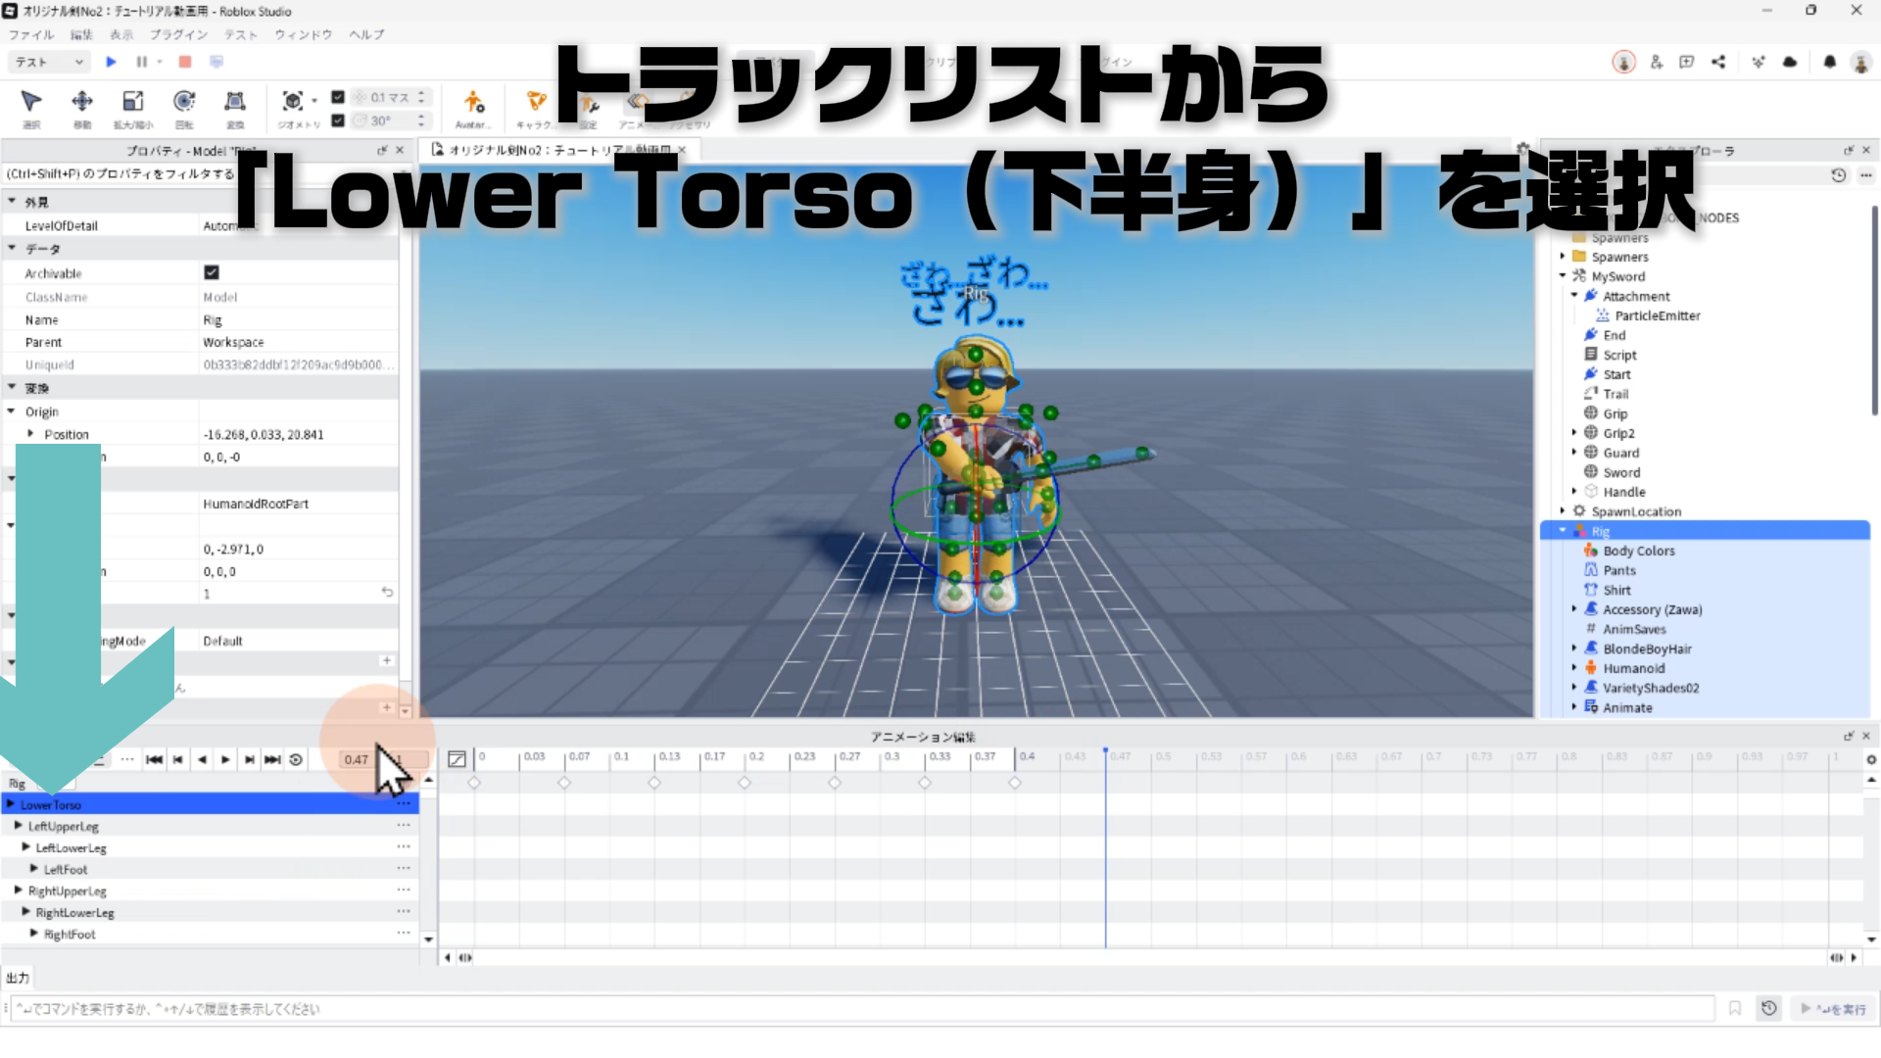This screenshot has width=1881, height=1058.
Task: Open the ファイル menu
Action: coord(31,34)
